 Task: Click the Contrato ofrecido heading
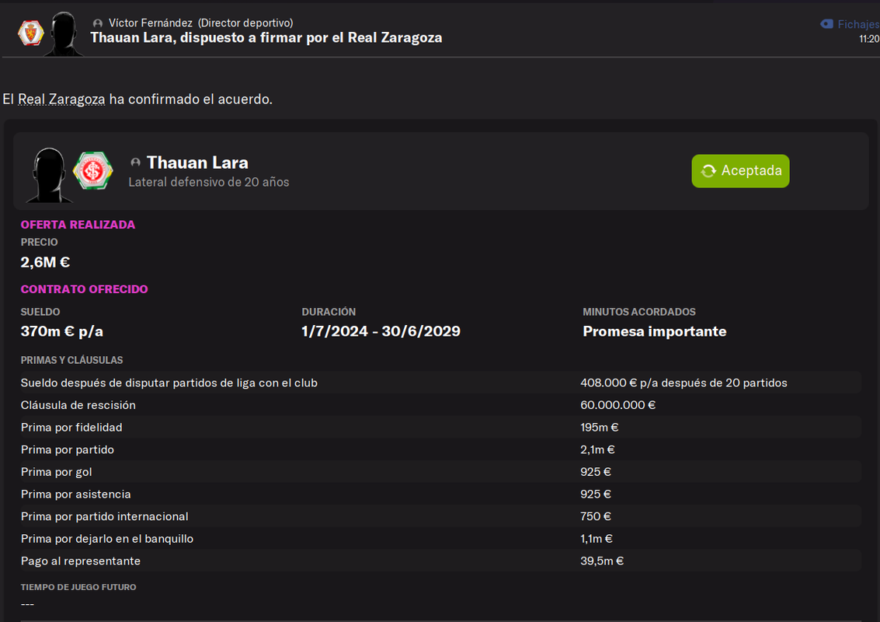(x=84, y=289)
